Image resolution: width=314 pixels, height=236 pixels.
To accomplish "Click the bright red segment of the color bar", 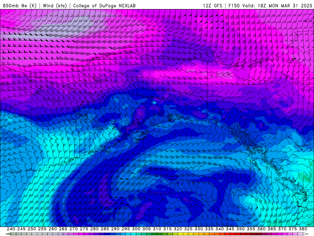I will pyautogui.click(x=233, y=234).
